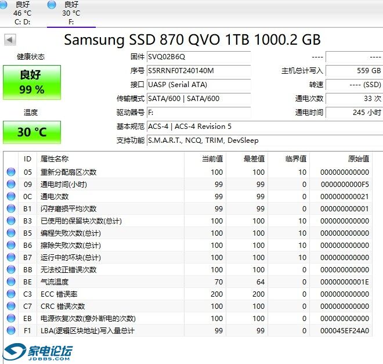The width and height of the screenshot is (383, 364).
Task: Click the 30 °C temperature button
Action: coord(32,132)
